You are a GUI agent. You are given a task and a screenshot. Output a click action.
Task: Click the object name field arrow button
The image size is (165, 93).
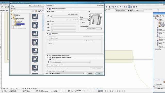coord(89,11)
